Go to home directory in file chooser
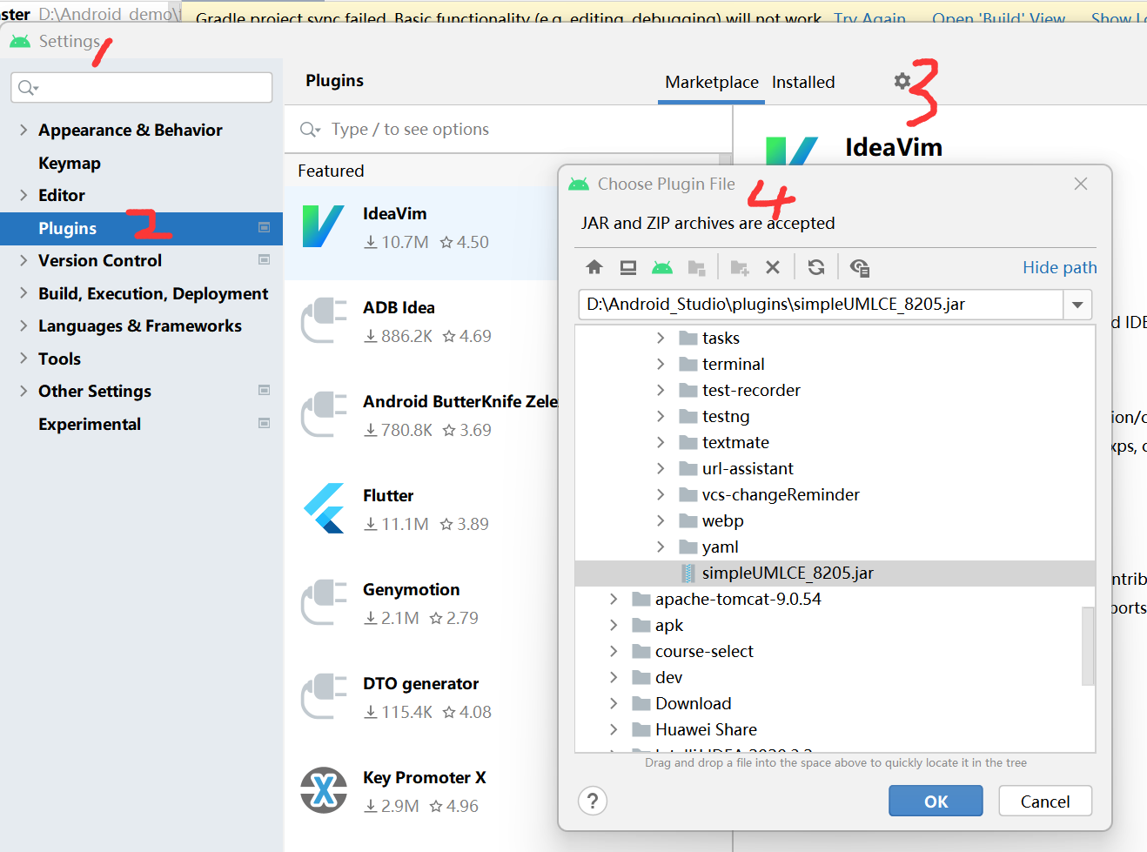The height and width of the screenshot is (852, 1147). pos(594,267)
